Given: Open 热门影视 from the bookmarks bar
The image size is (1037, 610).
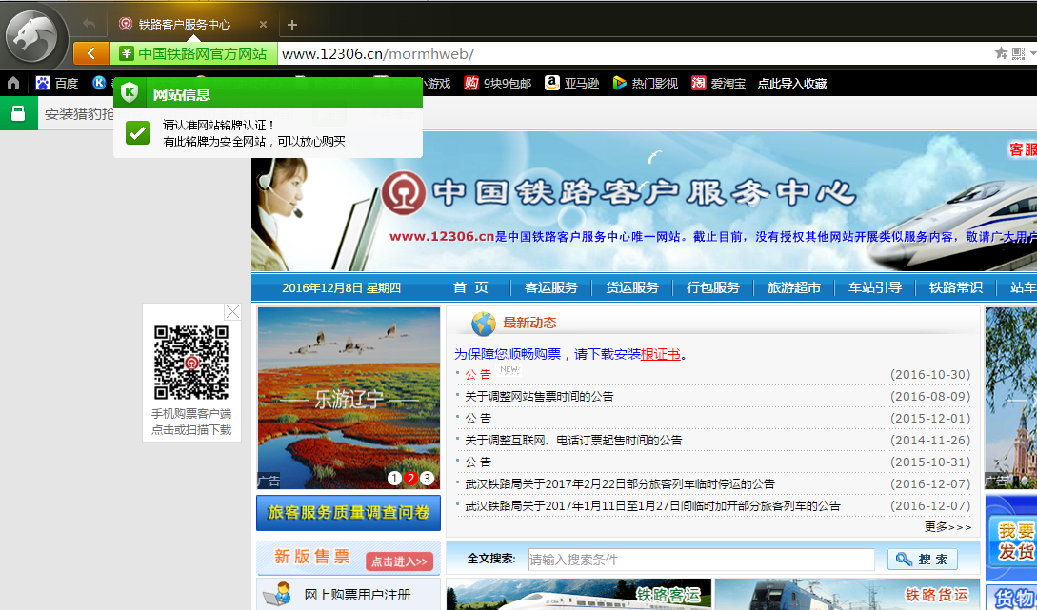Looking at the screenshot, I should tap(620, 84).
